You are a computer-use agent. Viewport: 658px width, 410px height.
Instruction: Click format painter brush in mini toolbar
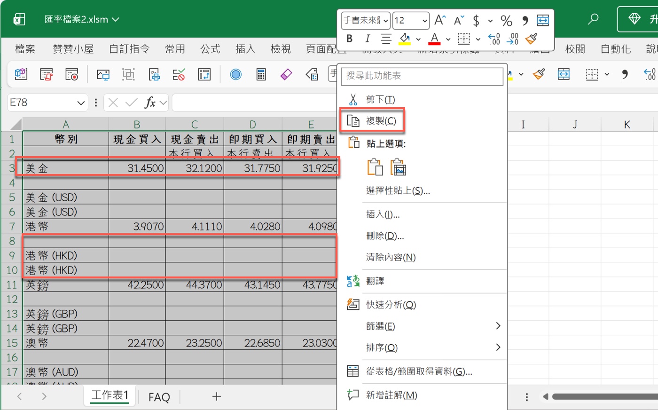[532, 39]
